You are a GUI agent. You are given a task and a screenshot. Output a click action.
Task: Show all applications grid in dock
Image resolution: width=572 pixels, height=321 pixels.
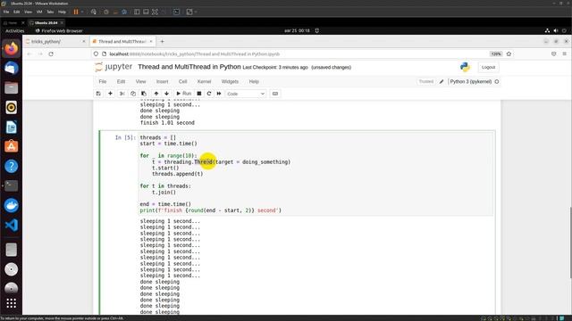coord(12,303)
